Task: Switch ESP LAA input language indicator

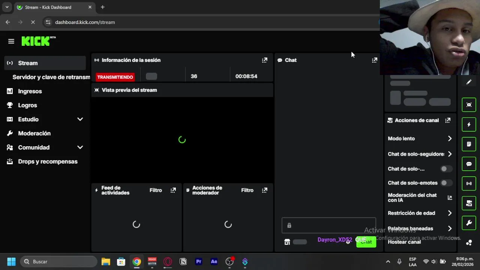Action: (412, 262)
